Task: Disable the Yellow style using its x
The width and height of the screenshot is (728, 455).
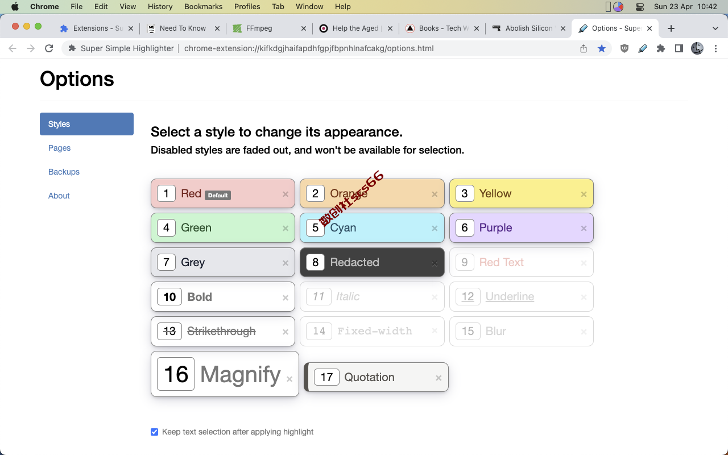Action: coord(584,195)
